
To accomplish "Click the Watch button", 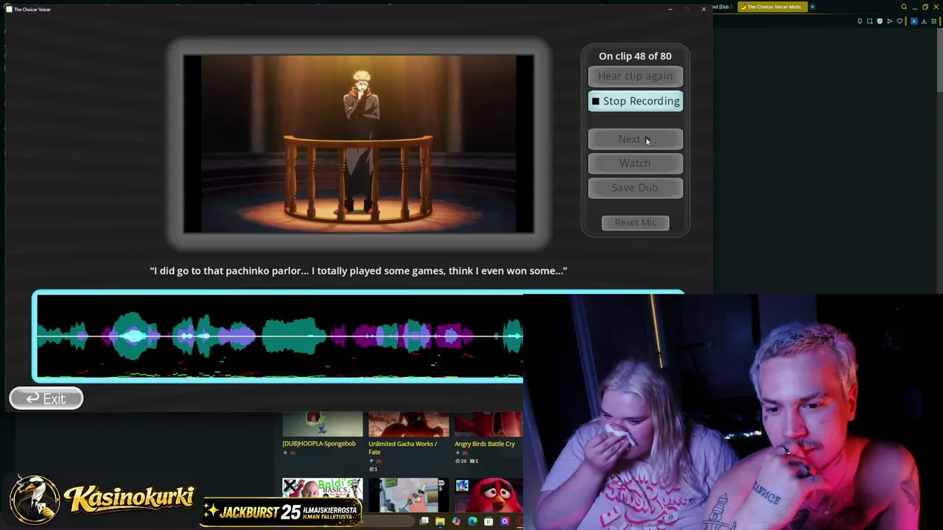I will point(635,163).
